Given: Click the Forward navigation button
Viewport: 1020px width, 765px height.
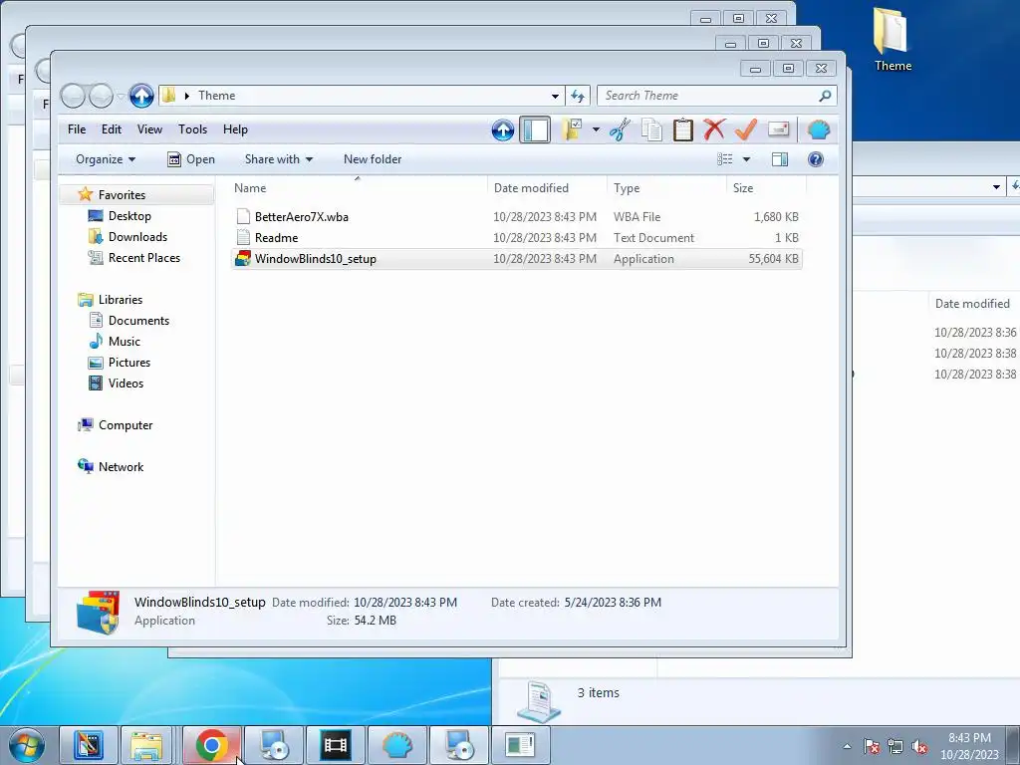Looking at the screenshot, I should click(x=101, y=96).
